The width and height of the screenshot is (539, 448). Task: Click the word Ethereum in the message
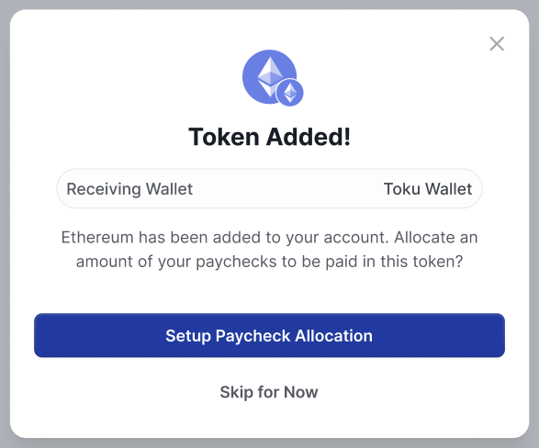(97, 238)
